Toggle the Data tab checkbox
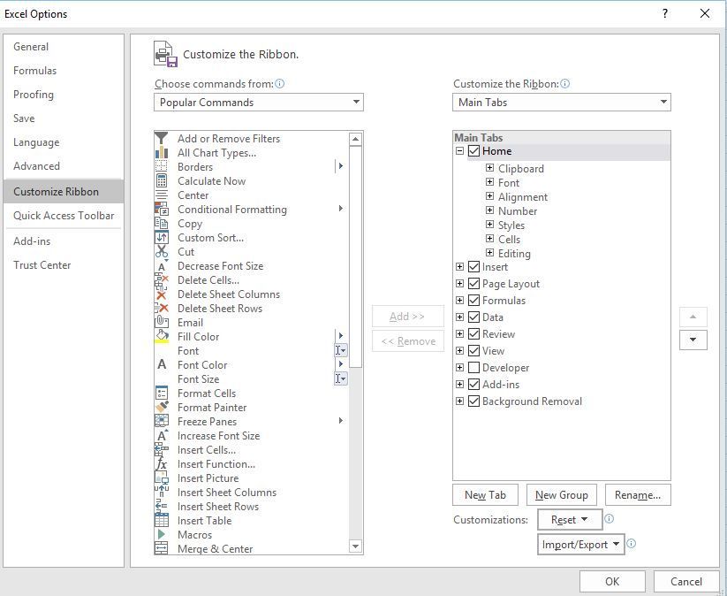 click(x=473, y=317)
